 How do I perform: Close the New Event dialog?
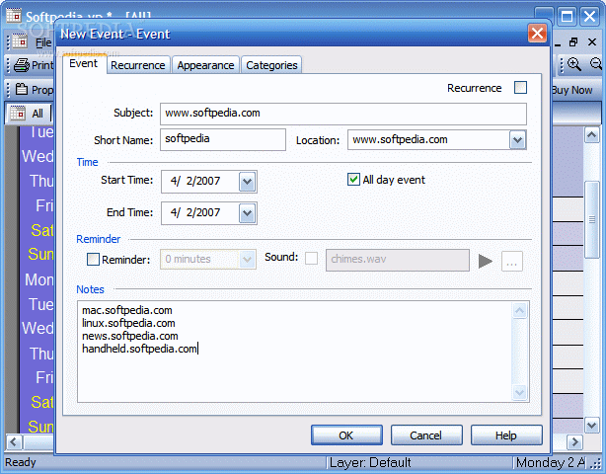pyautogui.click(x=537, y=34)
